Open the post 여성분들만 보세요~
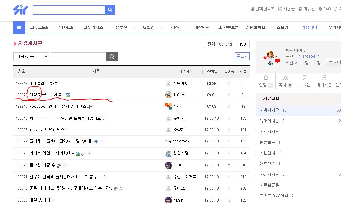 coord(47,95)
